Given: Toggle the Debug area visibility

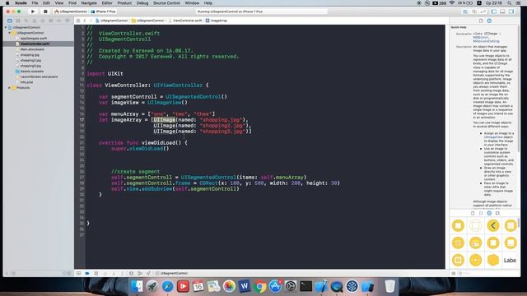Looking at the screenshot, I should click(502, 12).
